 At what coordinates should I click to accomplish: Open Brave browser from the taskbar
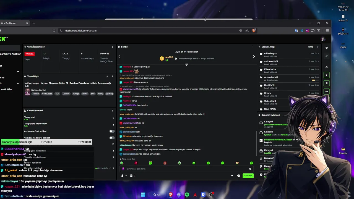pyautogui.click(x=171, y=195)
